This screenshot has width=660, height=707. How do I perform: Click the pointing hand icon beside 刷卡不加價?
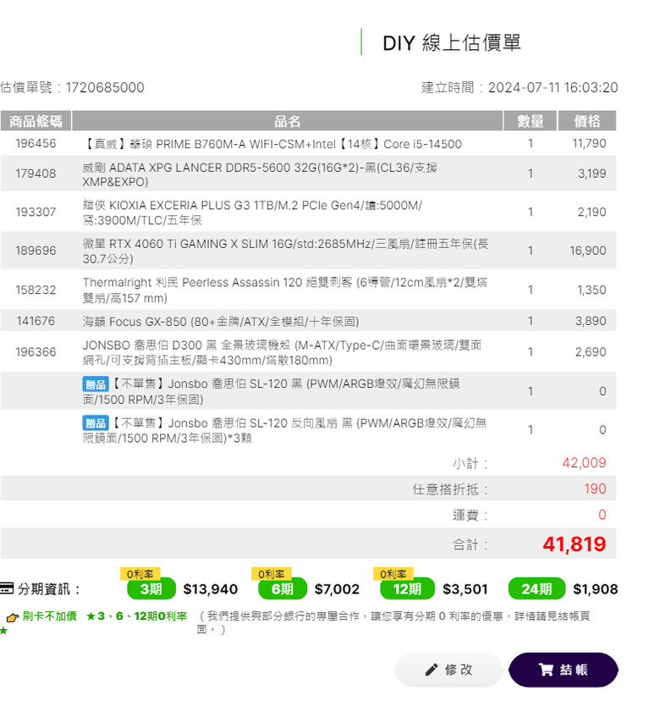(13, 616)
